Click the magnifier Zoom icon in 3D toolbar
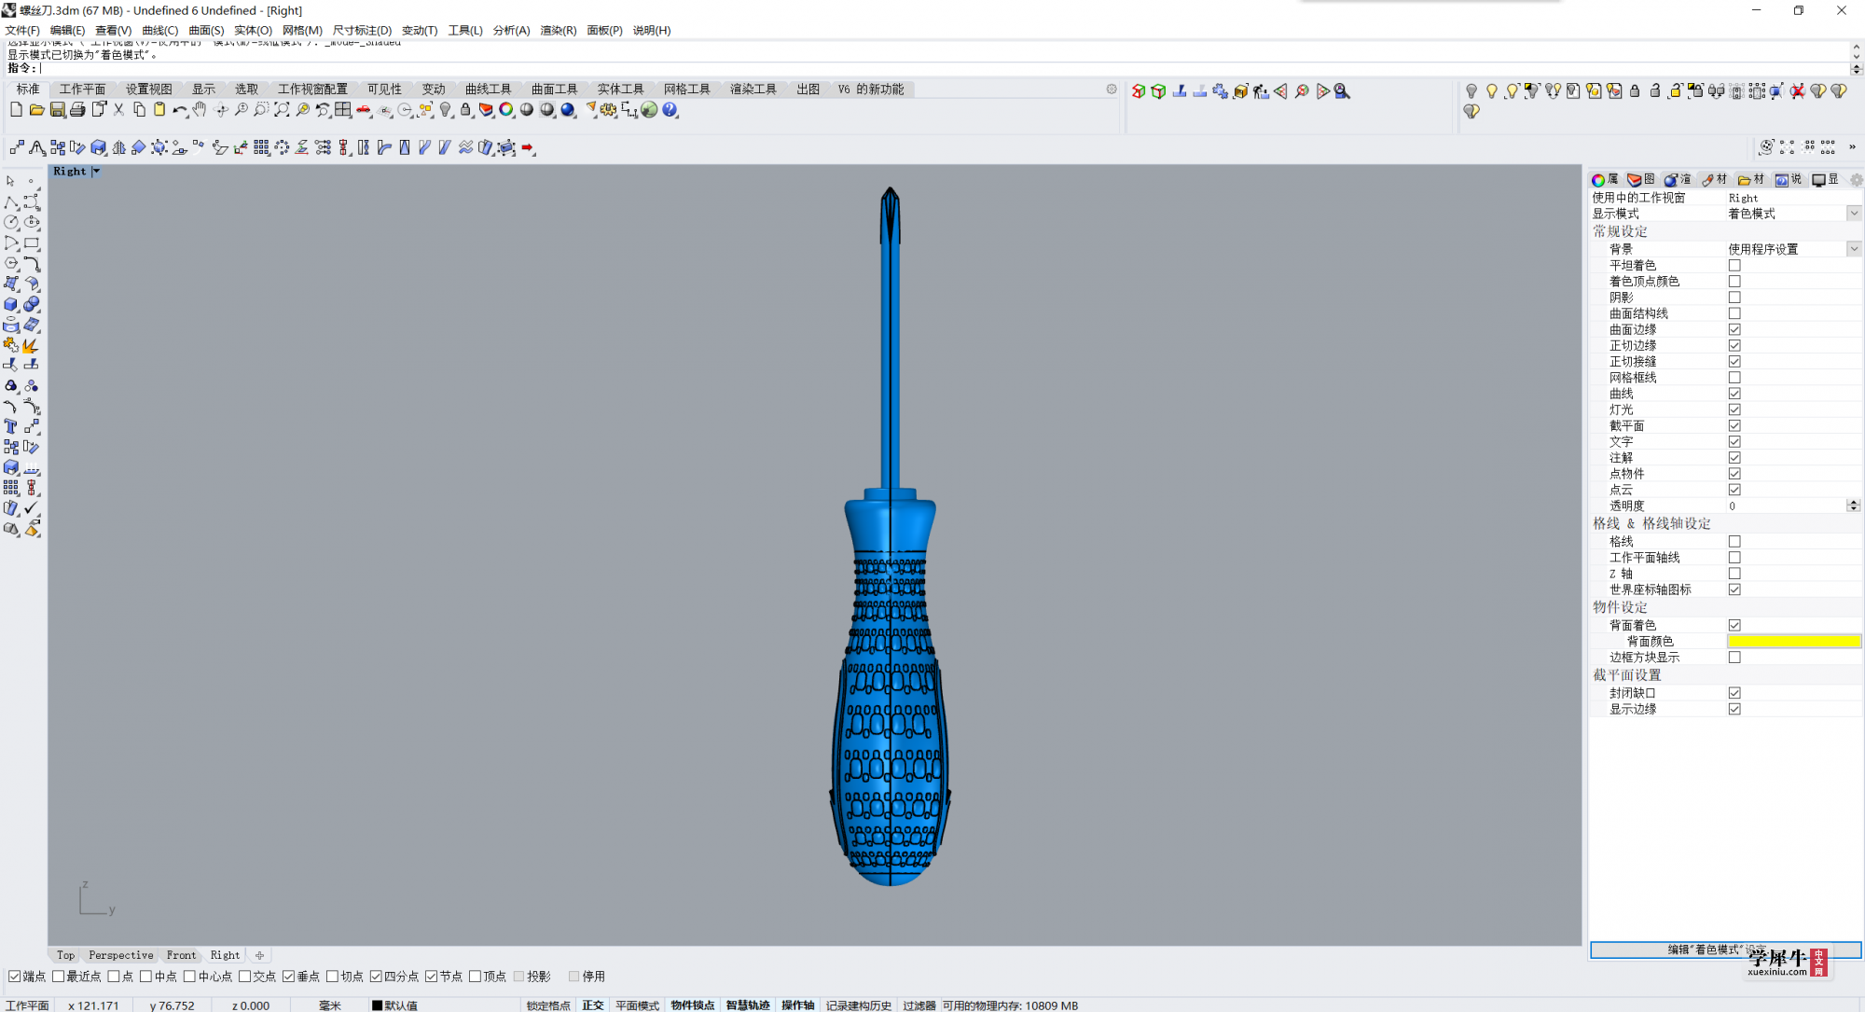This screenshot has height=1012, width=1865. (x=1342, y=90)
